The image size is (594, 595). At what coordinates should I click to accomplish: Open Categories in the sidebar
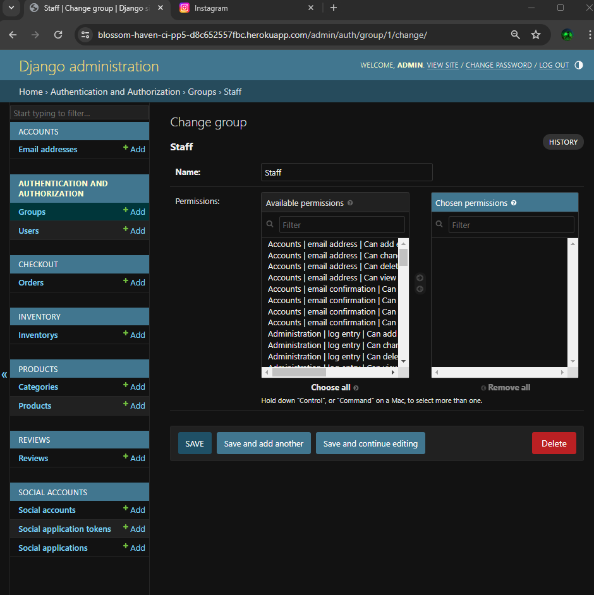39,387
